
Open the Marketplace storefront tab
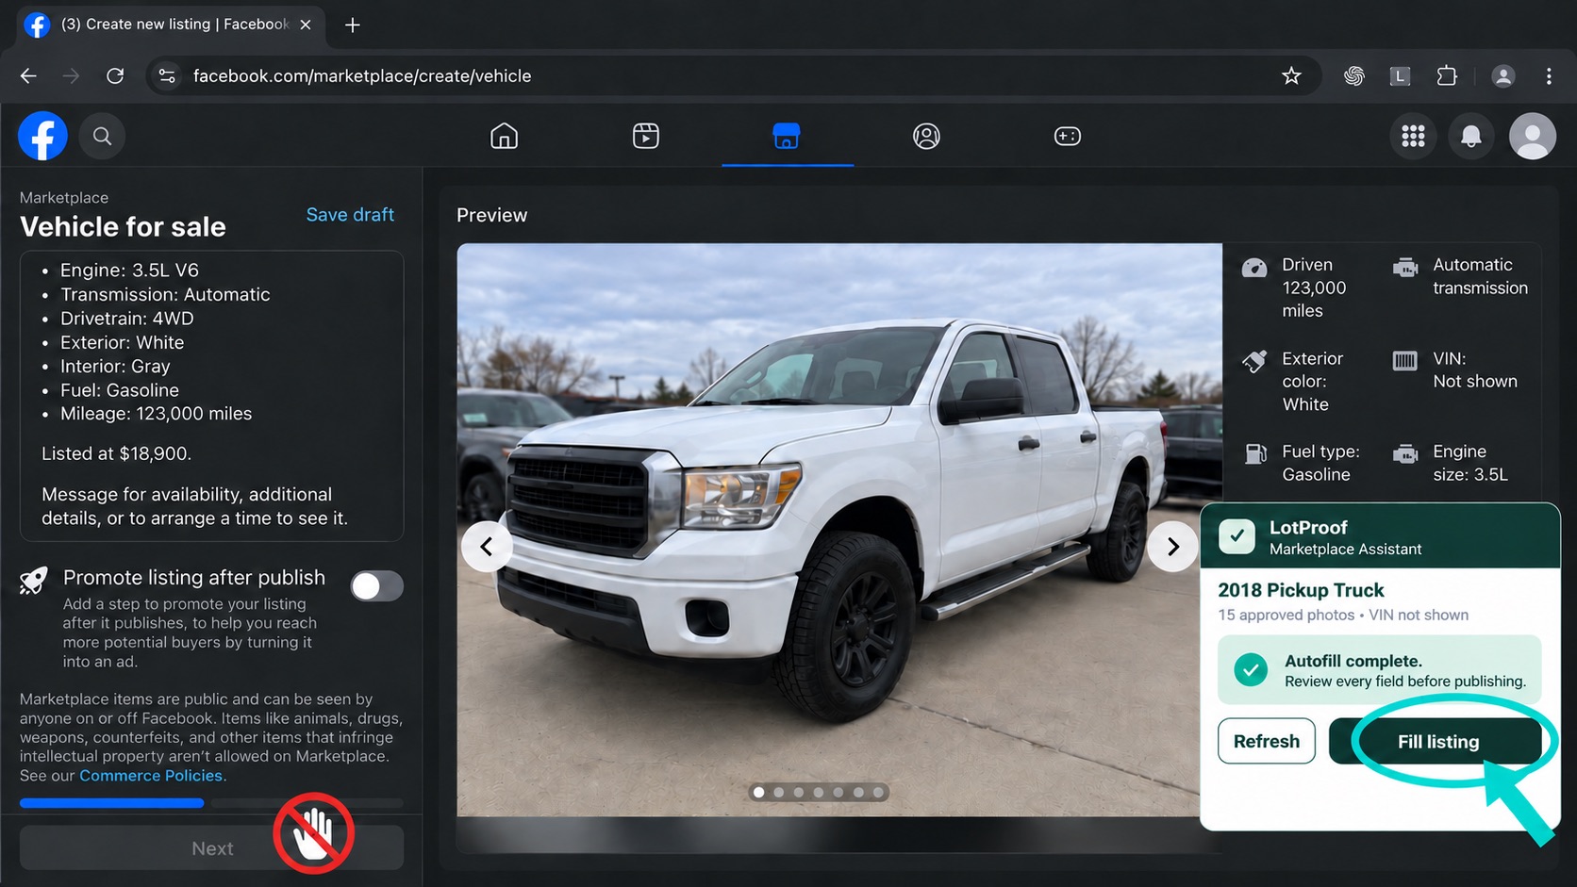[787, 136]
